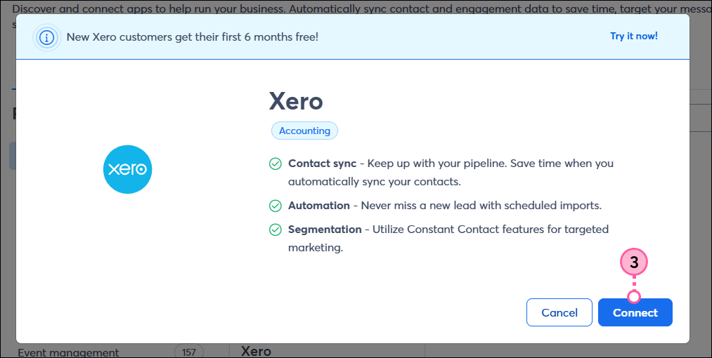The height and width of the screenshot is (358, 712).
Task: Click the round Xero logo
Action: pos(128,169)
